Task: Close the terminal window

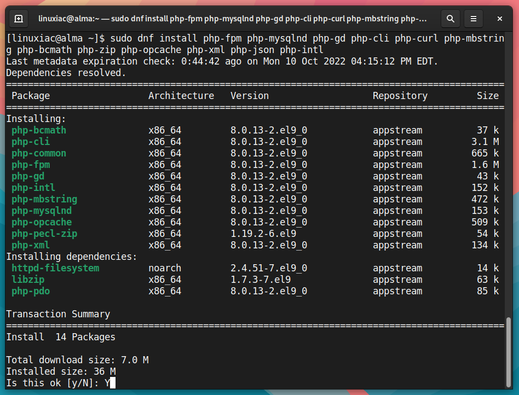Action: 499,19
